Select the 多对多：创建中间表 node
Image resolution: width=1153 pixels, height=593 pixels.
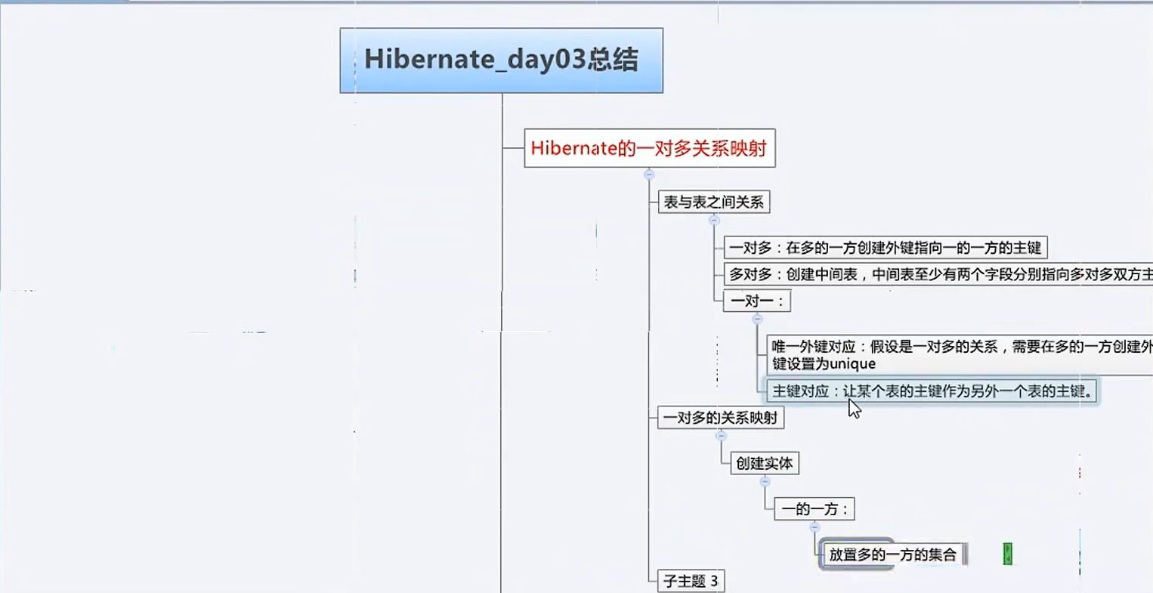[x=938, y=274]
